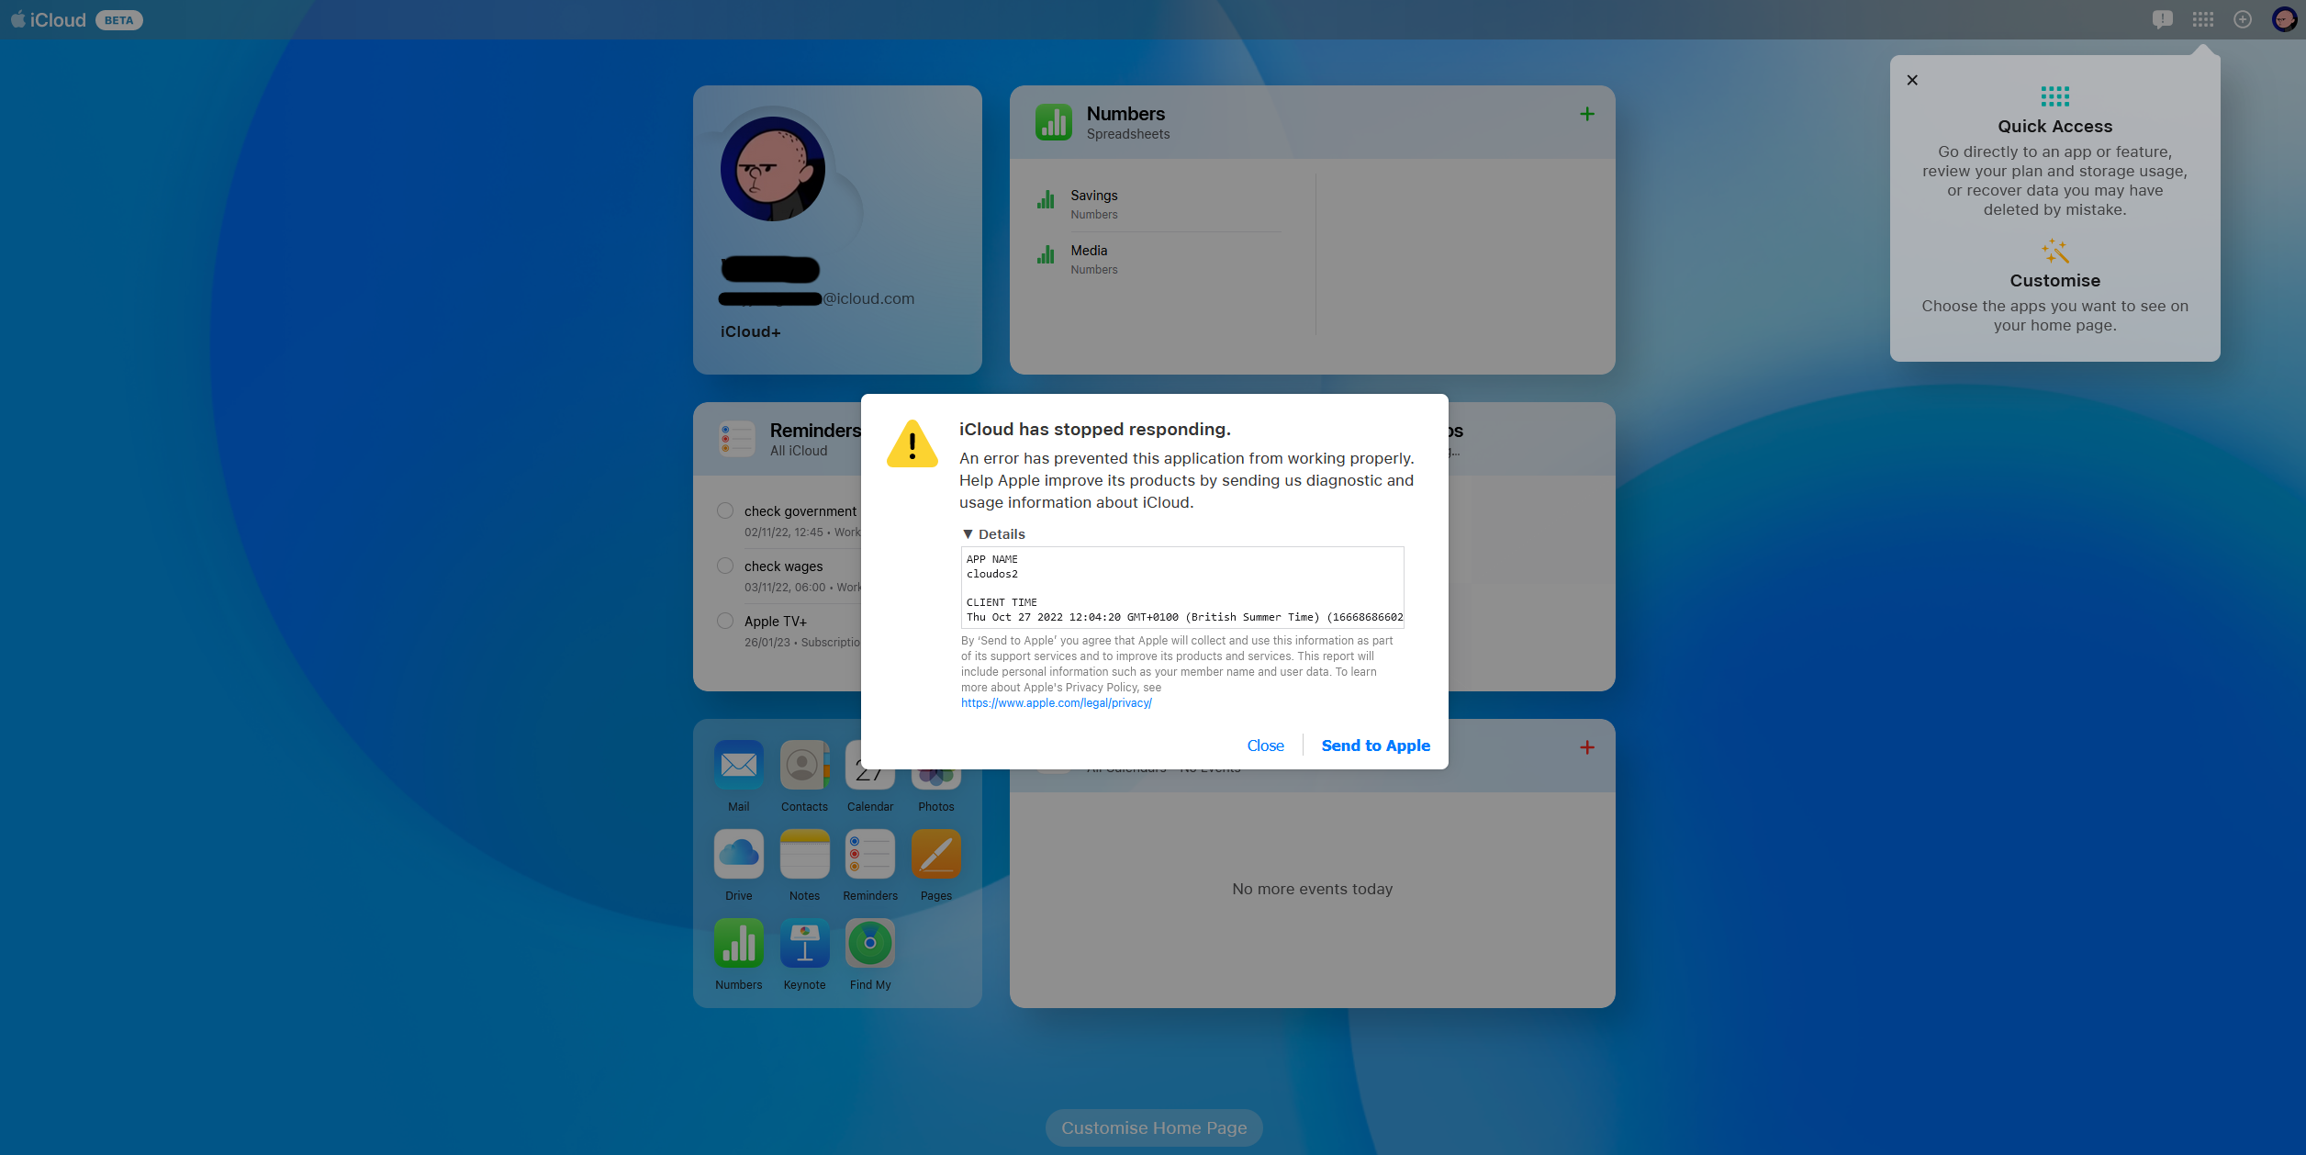2306x1155 pixels.
Task: Launch iCloud Drive app icon
Action: (738, 854)
